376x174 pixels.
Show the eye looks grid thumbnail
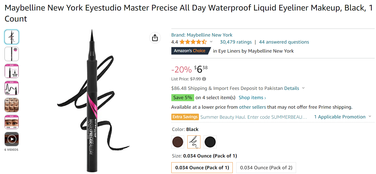[x=12, y=105]
